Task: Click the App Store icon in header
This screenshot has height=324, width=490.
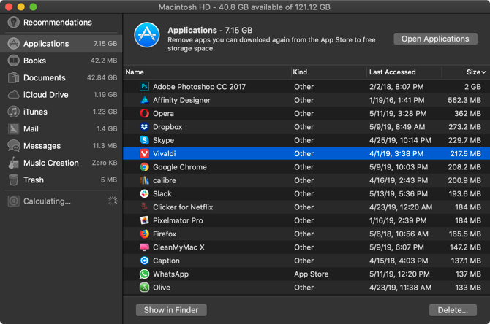Action: (x=147, y=35)
